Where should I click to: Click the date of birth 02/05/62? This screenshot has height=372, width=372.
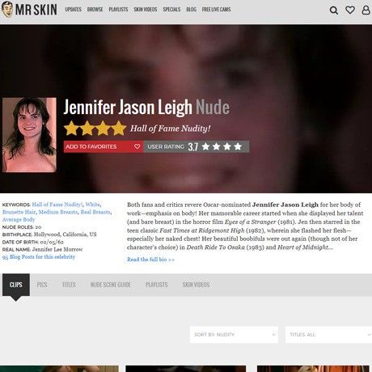point(52,242)
